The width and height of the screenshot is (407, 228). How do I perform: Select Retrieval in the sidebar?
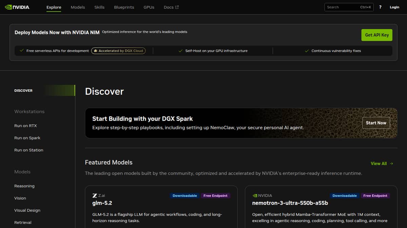23,223
